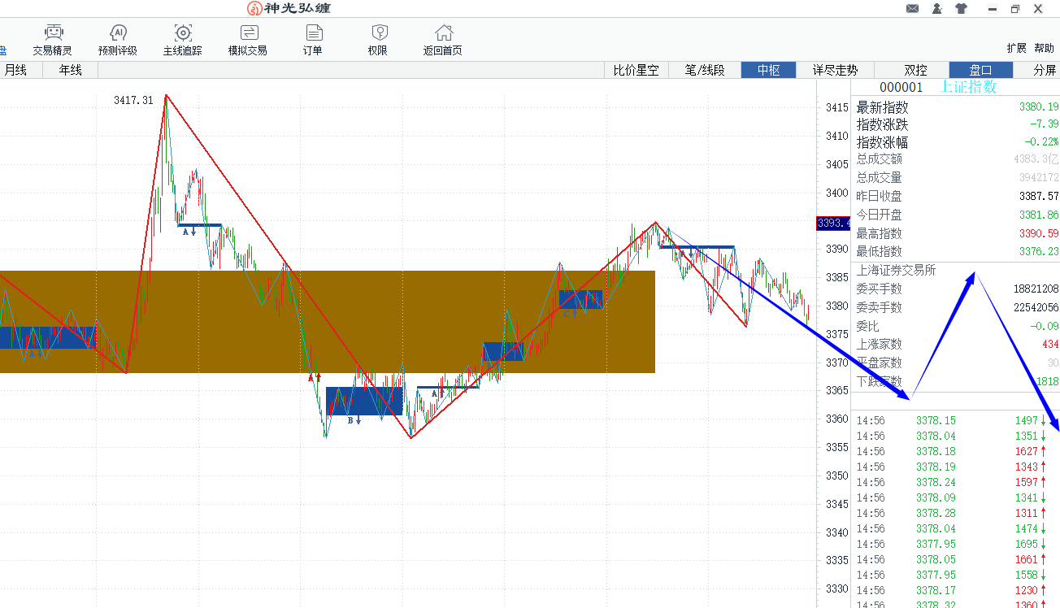The width and height of the screenshot is (1060, 608).
Task: Click the 比价星空 button
Action: 636,71
